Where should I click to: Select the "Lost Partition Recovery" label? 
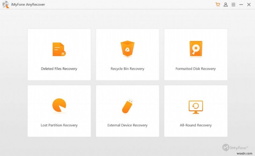coord(59,125)
